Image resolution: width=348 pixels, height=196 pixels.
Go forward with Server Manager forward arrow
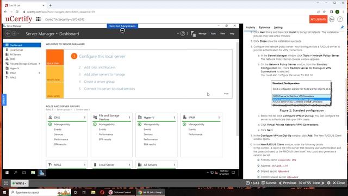tap(14, 34)
